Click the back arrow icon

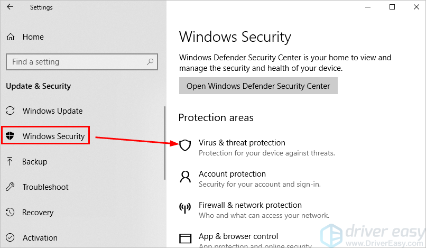[x=11, y=7]
